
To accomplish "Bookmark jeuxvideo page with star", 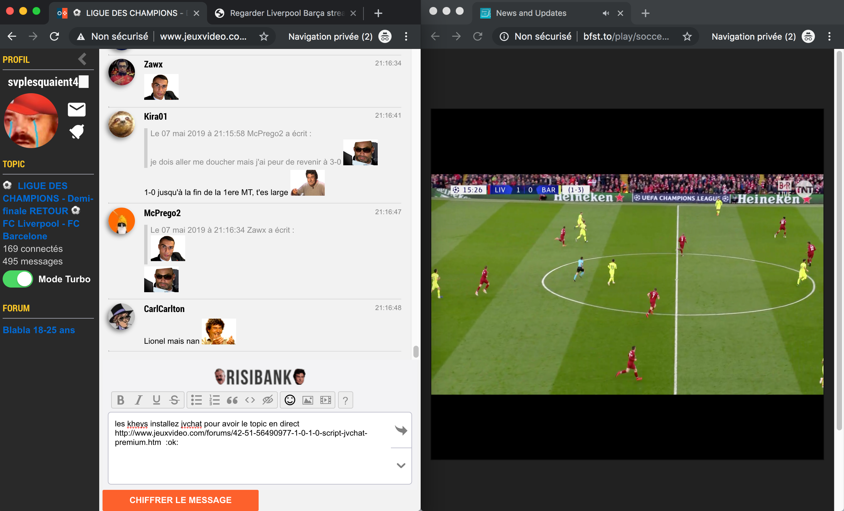I will 264,36.
